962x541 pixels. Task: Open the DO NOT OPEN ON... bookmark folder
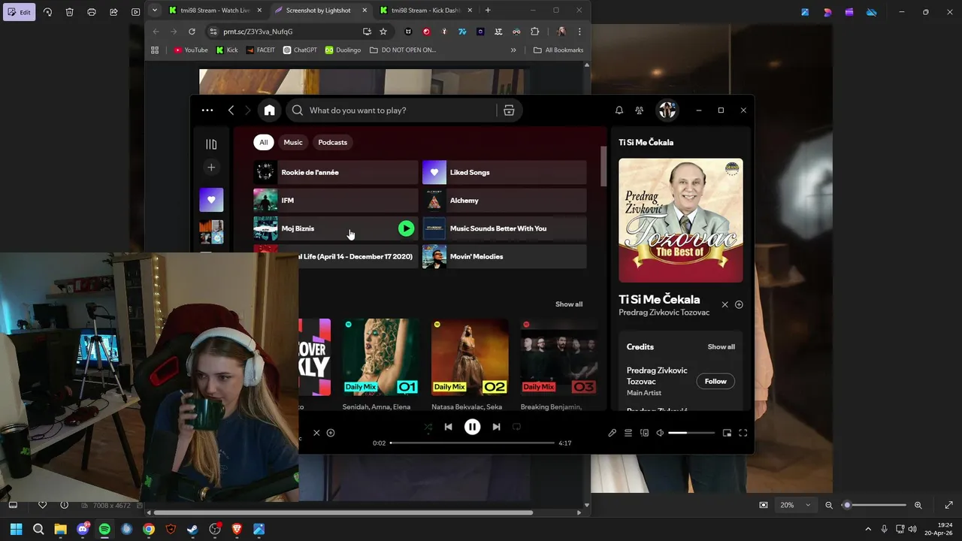coord(403,50)
